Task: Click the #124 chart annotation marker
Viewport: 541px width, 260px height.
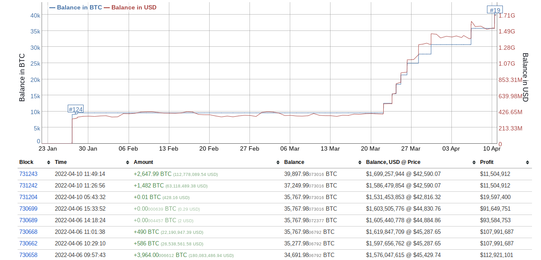Action: coord(76,109)
